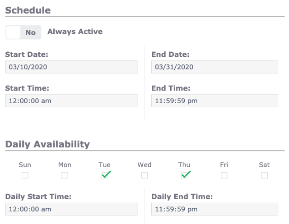
Task: Uncheck the Tue checkbox
Action: tap(105, 175)
